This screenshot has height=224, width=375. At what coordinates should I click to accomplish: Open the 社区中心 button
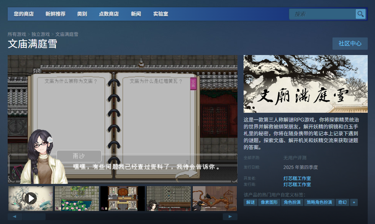[x=350, y=44]
